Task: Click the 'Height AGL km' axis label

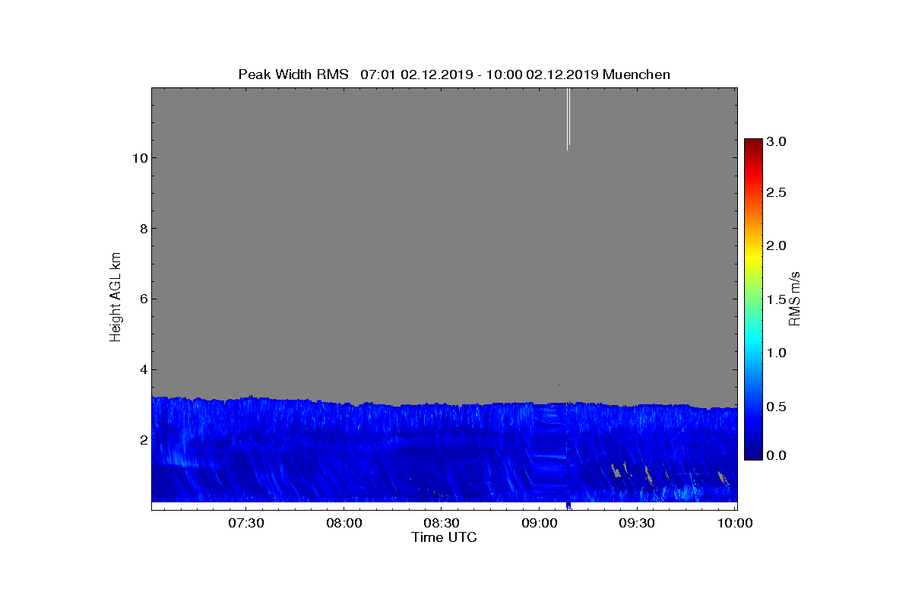Action: point(116,299)
